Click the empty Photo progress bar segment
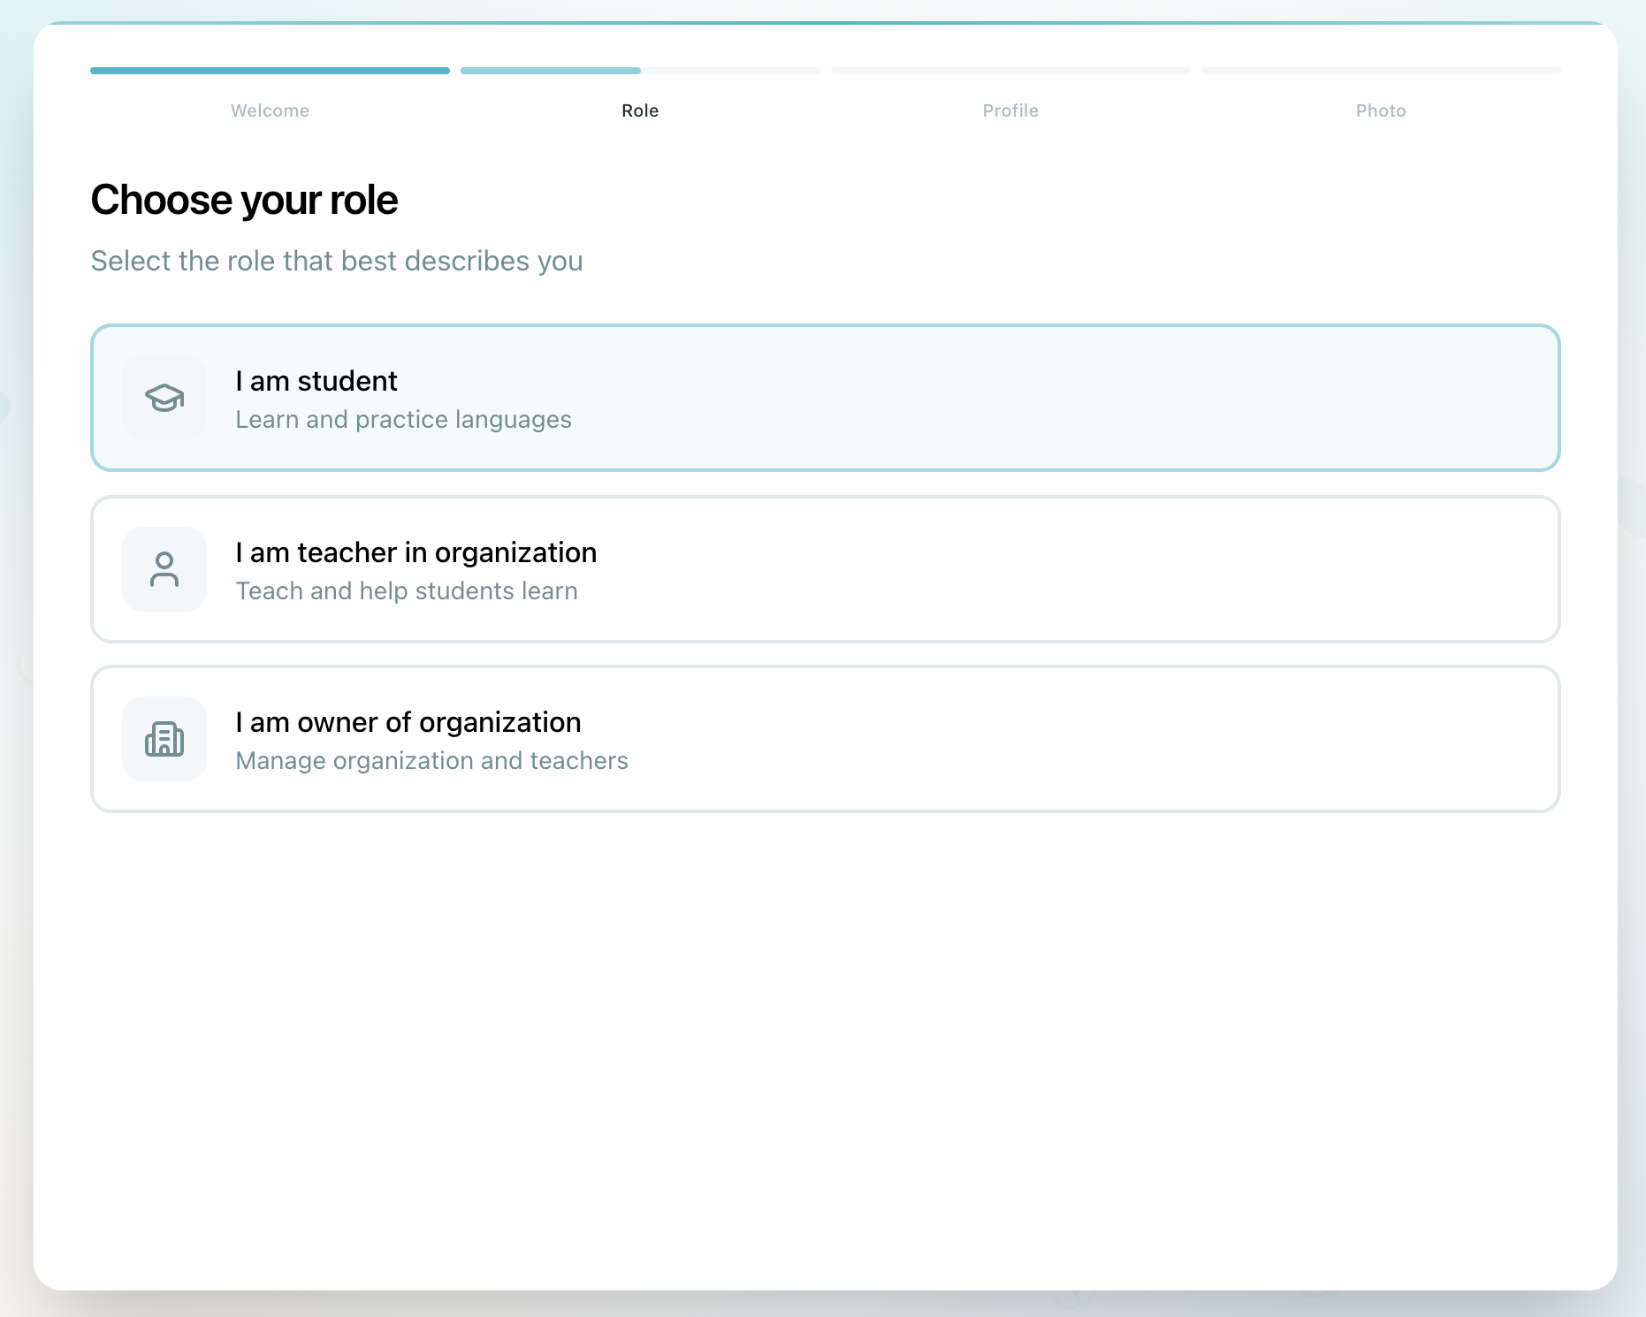The width and height of the screenshot is (1646, 1317). pos(1380,71)
